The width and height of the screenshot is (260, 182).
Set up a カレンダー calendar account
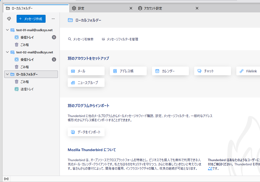[x=170, y=71]
